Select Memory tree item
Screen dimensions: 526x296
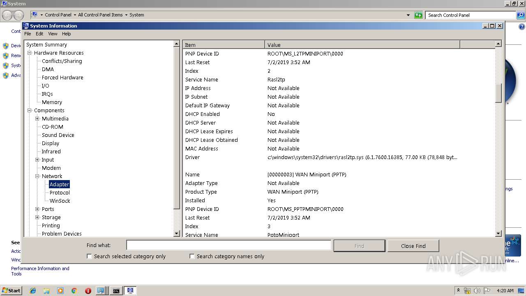(52, 102)
